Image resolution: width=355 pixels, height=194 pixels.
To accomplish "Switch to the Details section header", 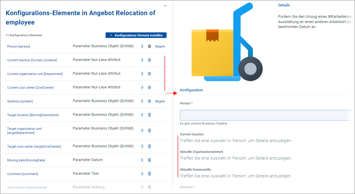I will (x=284, y=5).
